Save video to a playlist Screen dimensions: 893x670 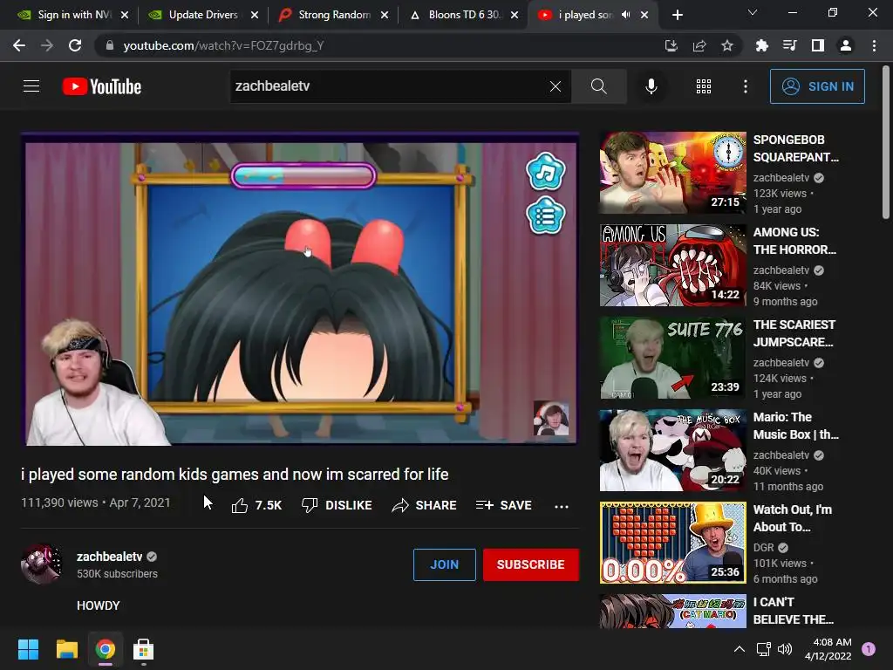click(503, 505)
